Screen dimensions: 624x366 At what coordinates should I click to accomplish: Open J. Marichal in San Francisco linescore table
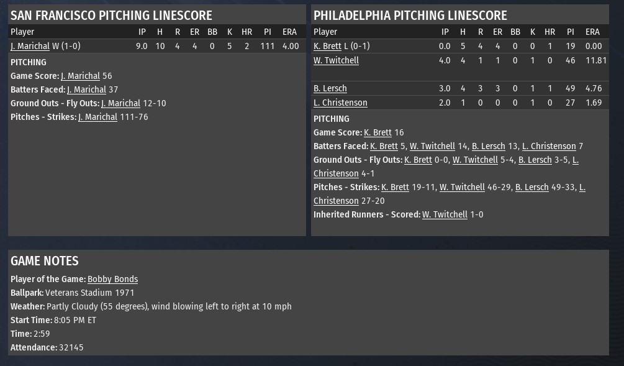point(30,46)
